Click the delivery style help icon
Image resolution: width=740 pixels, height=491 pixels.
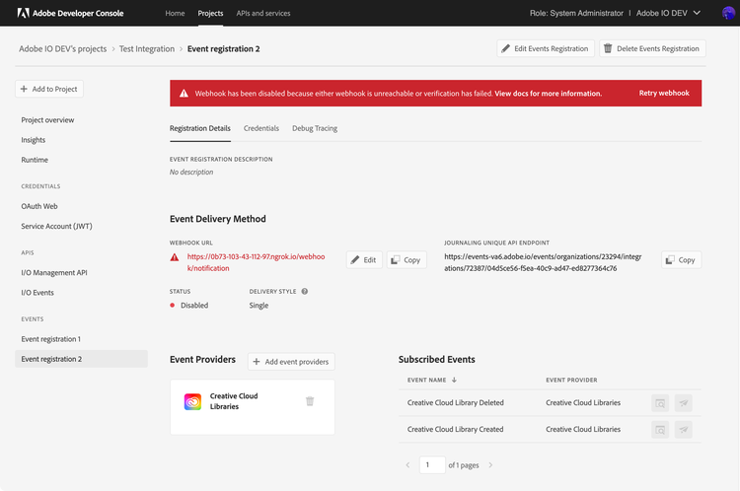click(305, 292)
